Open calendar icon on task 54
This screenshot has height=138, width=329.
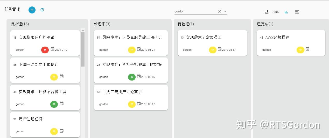(139, 49)
